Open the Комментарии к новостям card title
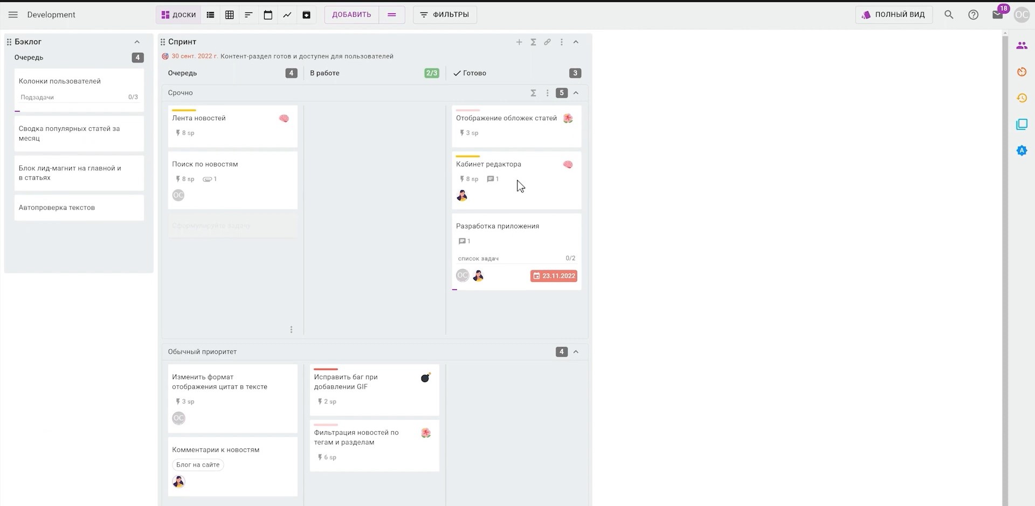Viewport: 1035px width, 506px height. click(x=216, y=450)
